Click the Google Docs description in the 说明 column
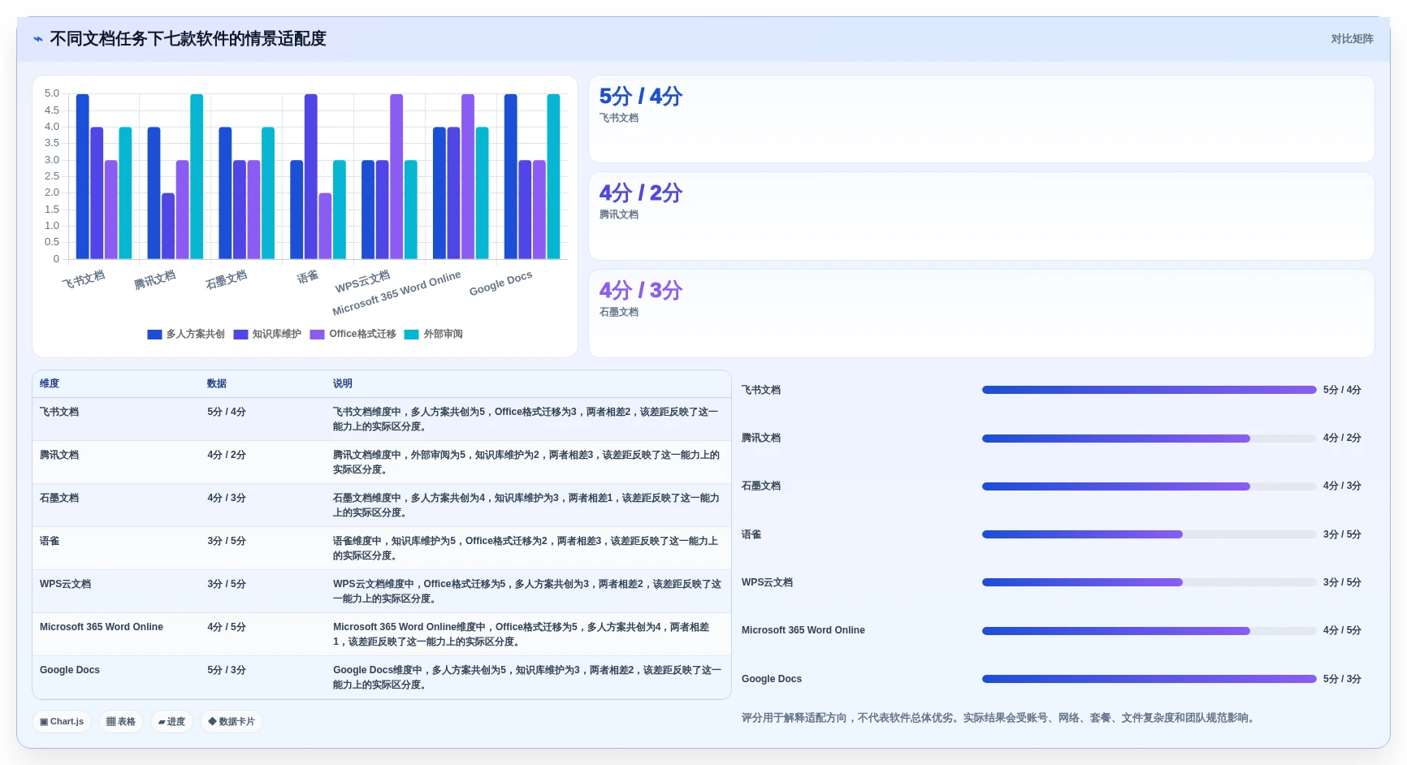This screenshot has height=765, width=1407. [527, 677]
